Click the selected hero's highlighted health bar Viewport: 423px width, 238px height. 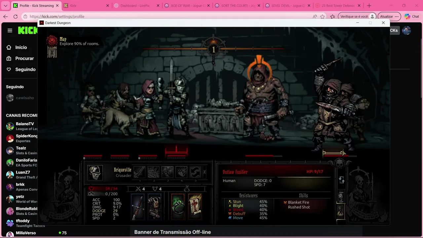(x=176, y=155)
